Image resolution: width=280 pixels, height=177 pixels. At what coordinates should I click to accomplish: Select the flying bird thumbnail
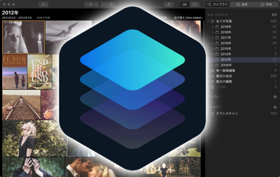(68, 37)
